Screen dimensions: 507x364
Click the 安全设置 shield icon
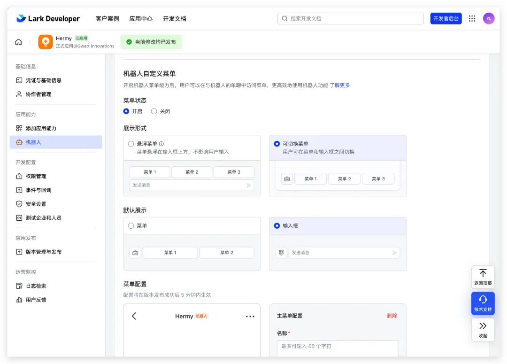click(x=19, y=204)
